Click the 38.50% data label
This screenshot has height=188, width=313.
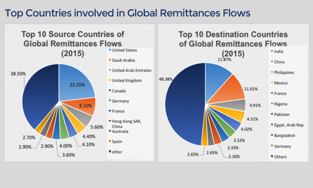point(18,73)
